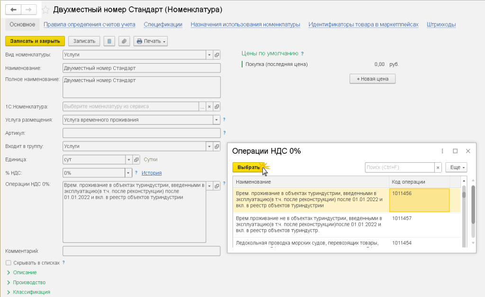The width and height of the screenshot is (485, 297).
Task: Open the Штрихкоды tab
Action: point(441,25)
